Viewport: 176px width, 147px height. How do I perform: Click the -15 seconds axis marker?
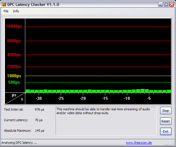105,98
